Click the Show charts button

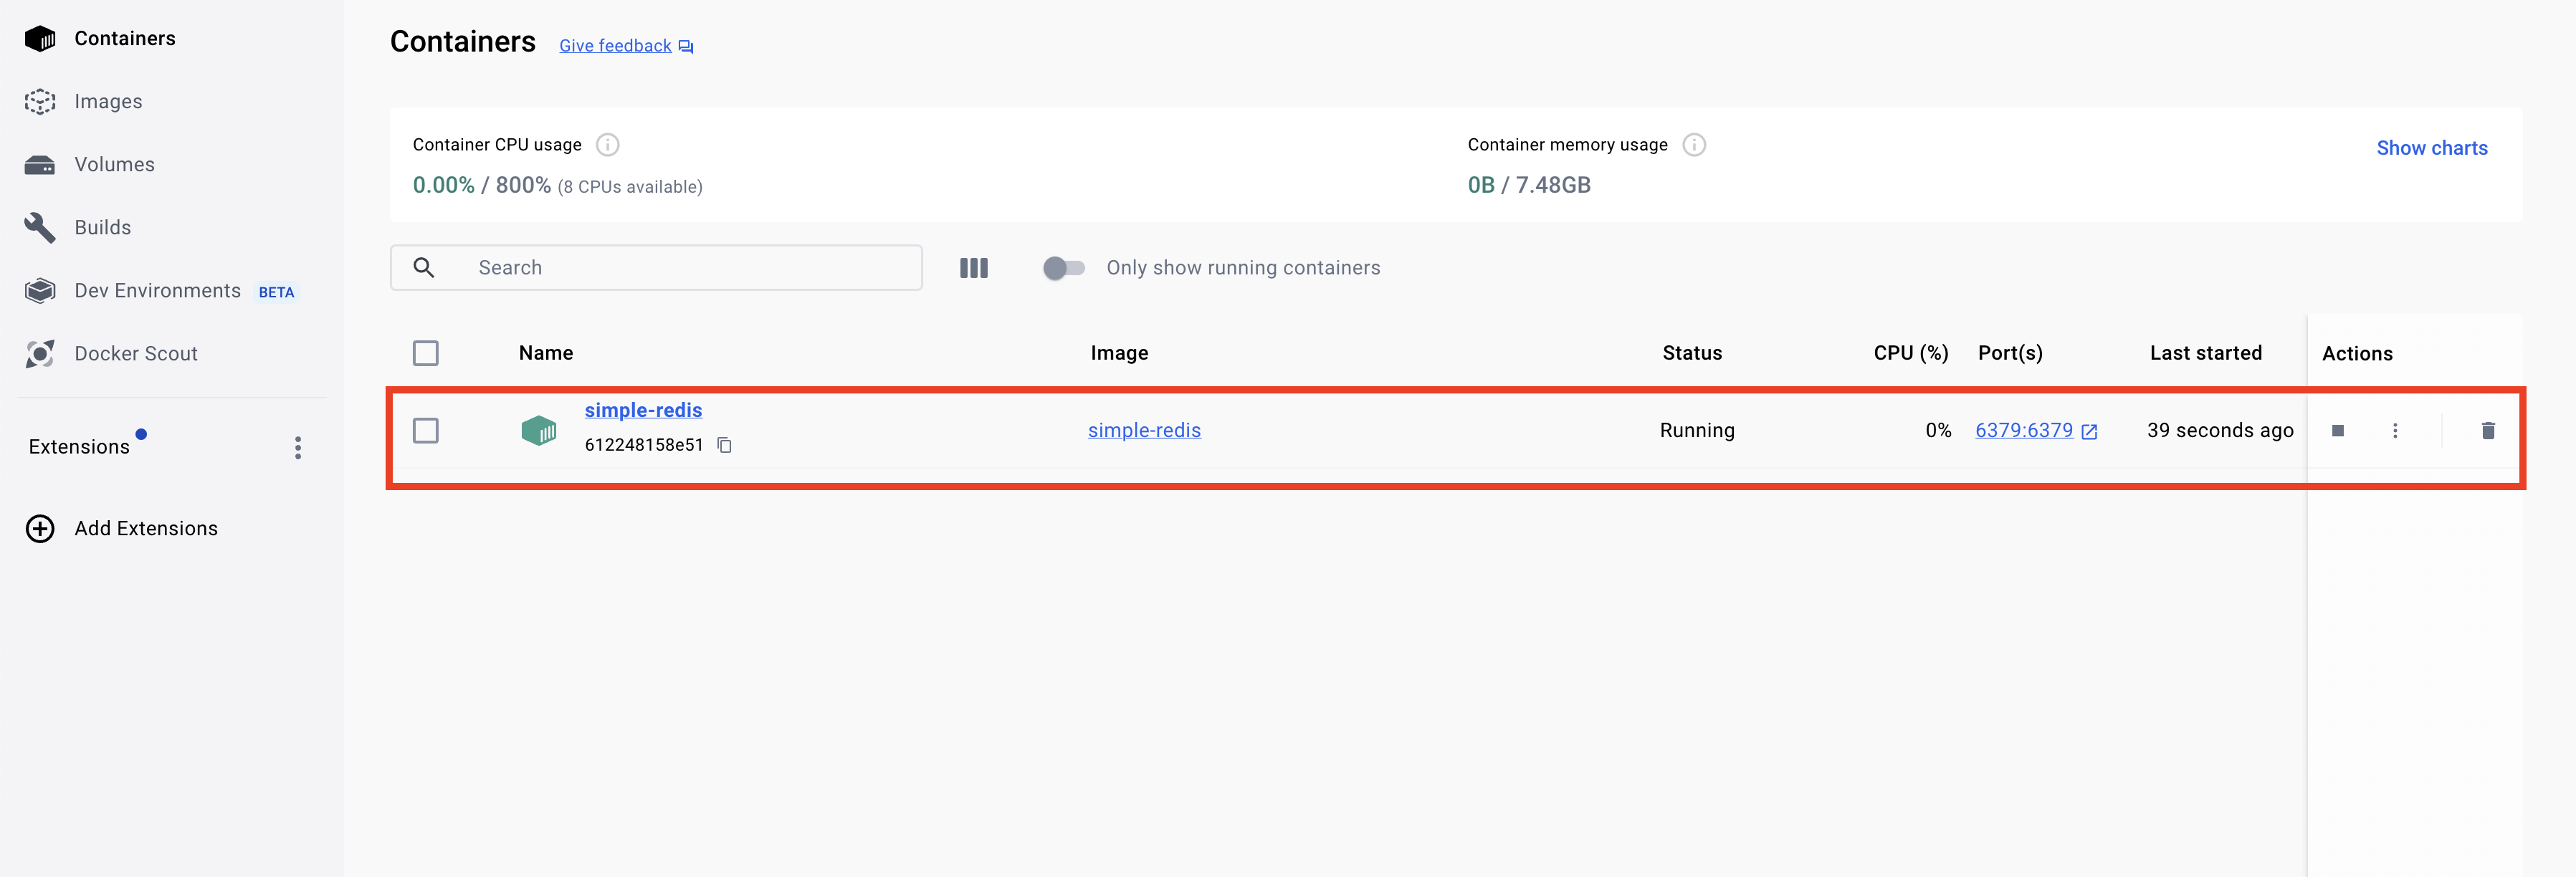(x=2431, y=148)
